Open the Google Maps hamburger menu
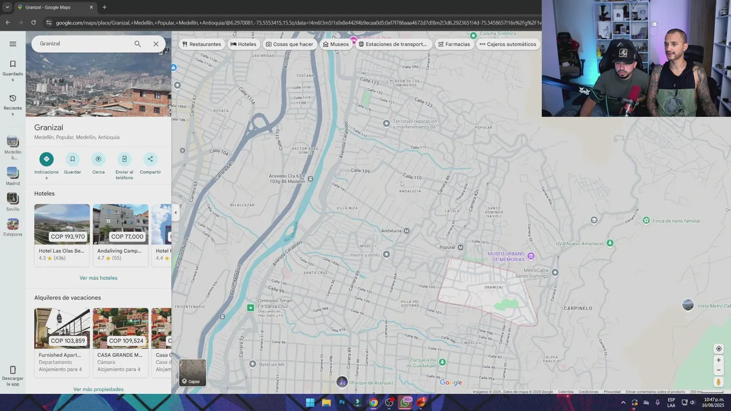Image resolution: width=731 pixels, height=411 pixels. (x=13, y=44)
